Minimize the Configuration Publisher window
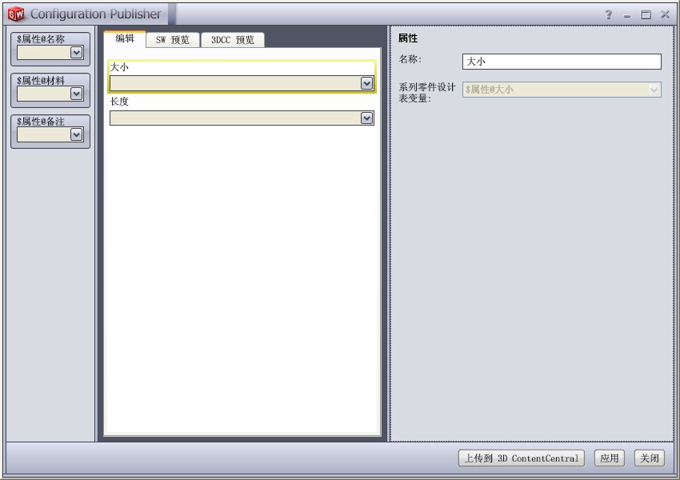This screenshot has width=680, height=480. [x=627, y=15]
